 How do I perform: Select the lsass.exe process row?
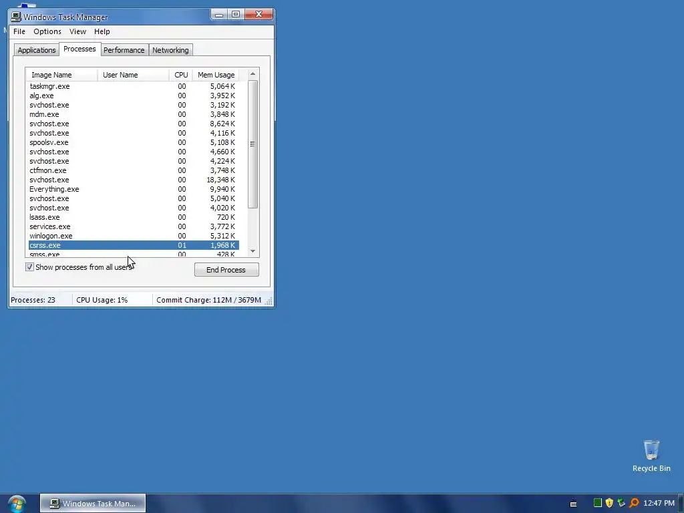click(134, 217)
